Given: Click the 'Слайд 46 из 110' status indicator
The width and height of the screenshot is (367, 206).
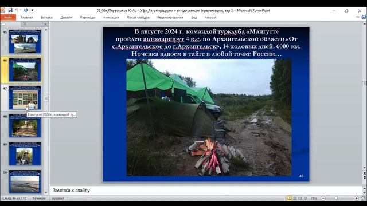Looking at the screenshot, I should click(14, 199).
